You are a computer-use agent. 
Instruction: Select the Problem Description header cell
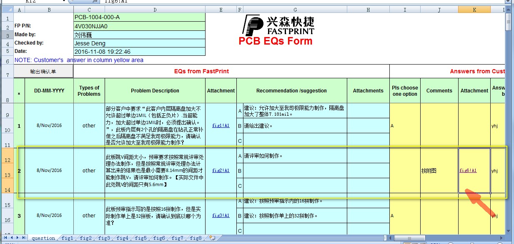(155, 91)
